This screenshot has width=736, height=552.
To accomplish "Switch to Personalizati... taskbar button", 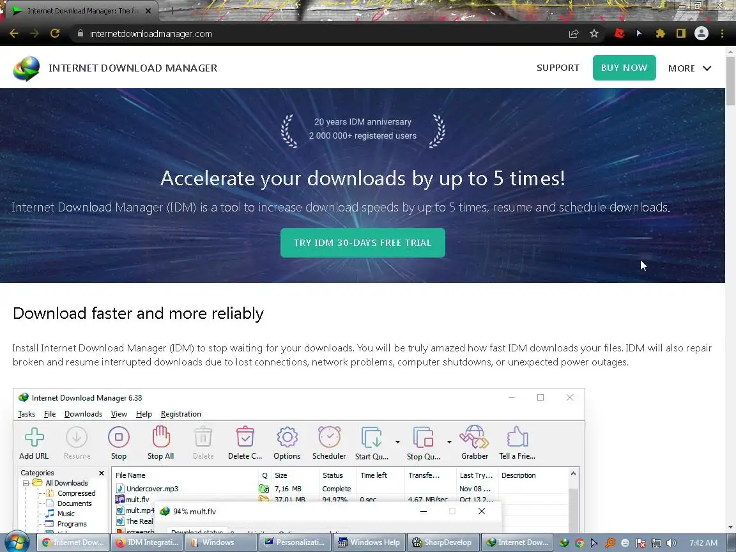I will click(295, 542).
